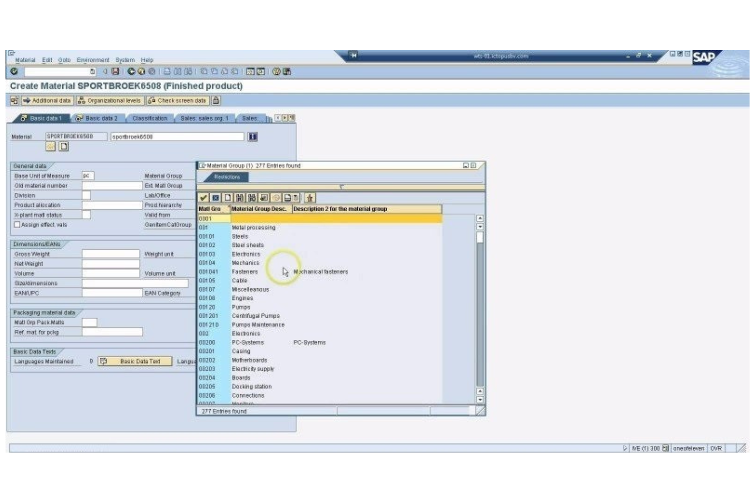Click the yellow Exit arrow icon
Viewport: 750px width, 500px height.
[x=141, y=71]
